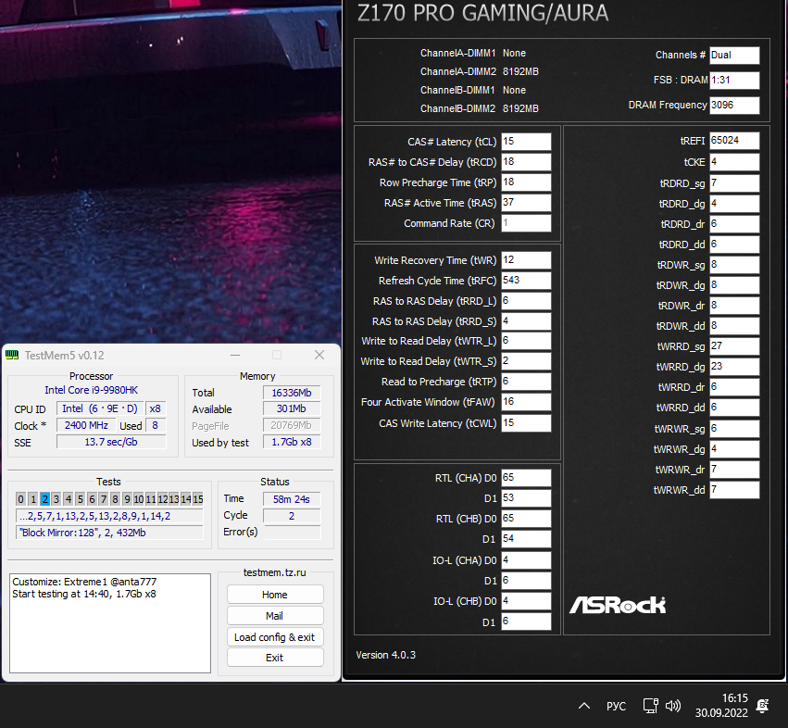Click the tRDWR_dd value field
The image size is (788, 728).
pyautogui.click(x=734, y=326)
